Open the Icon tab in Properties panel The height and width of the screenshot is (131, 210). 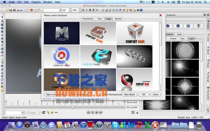pos(182,38)
